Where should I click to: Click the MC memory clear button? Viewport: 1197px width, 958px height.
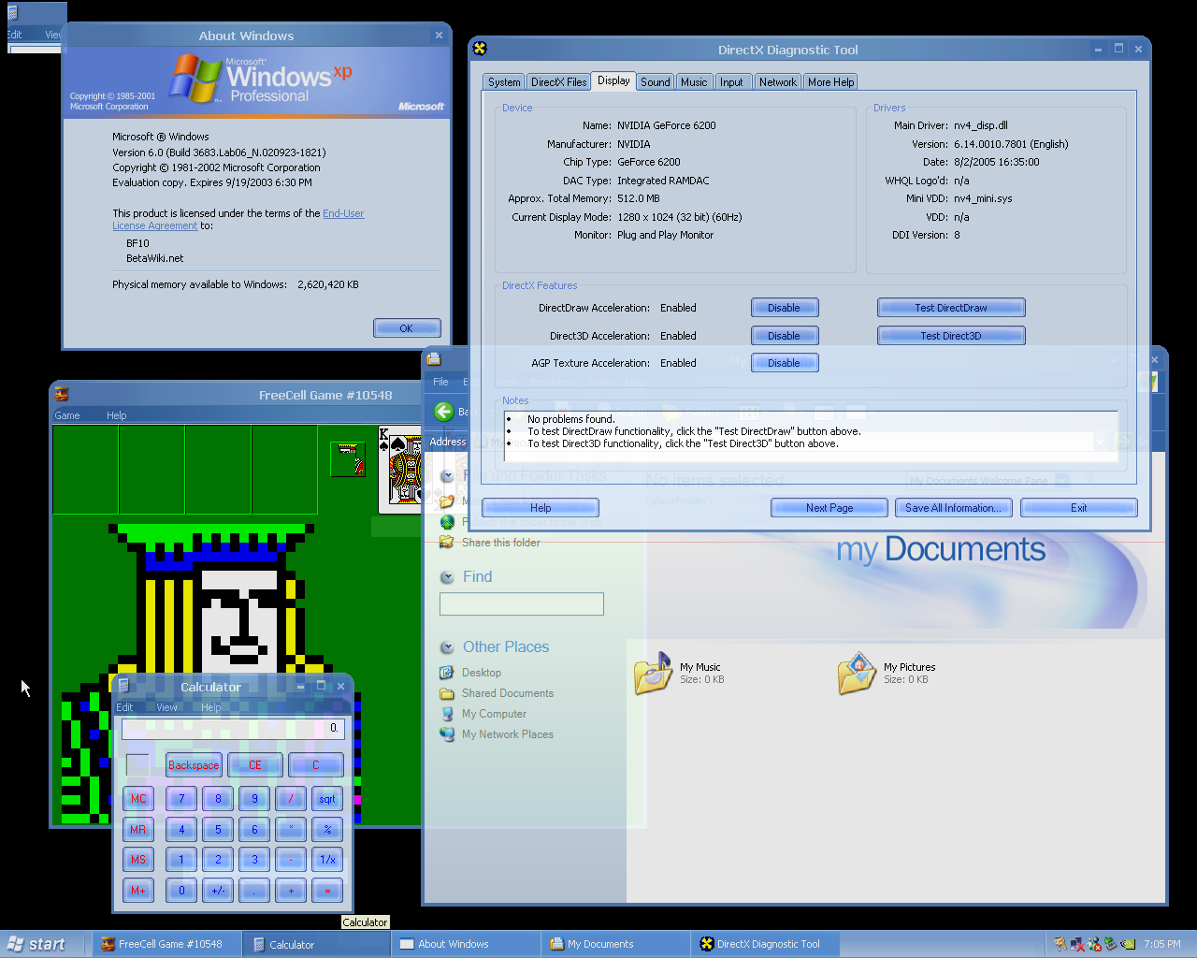click(138, 799)
